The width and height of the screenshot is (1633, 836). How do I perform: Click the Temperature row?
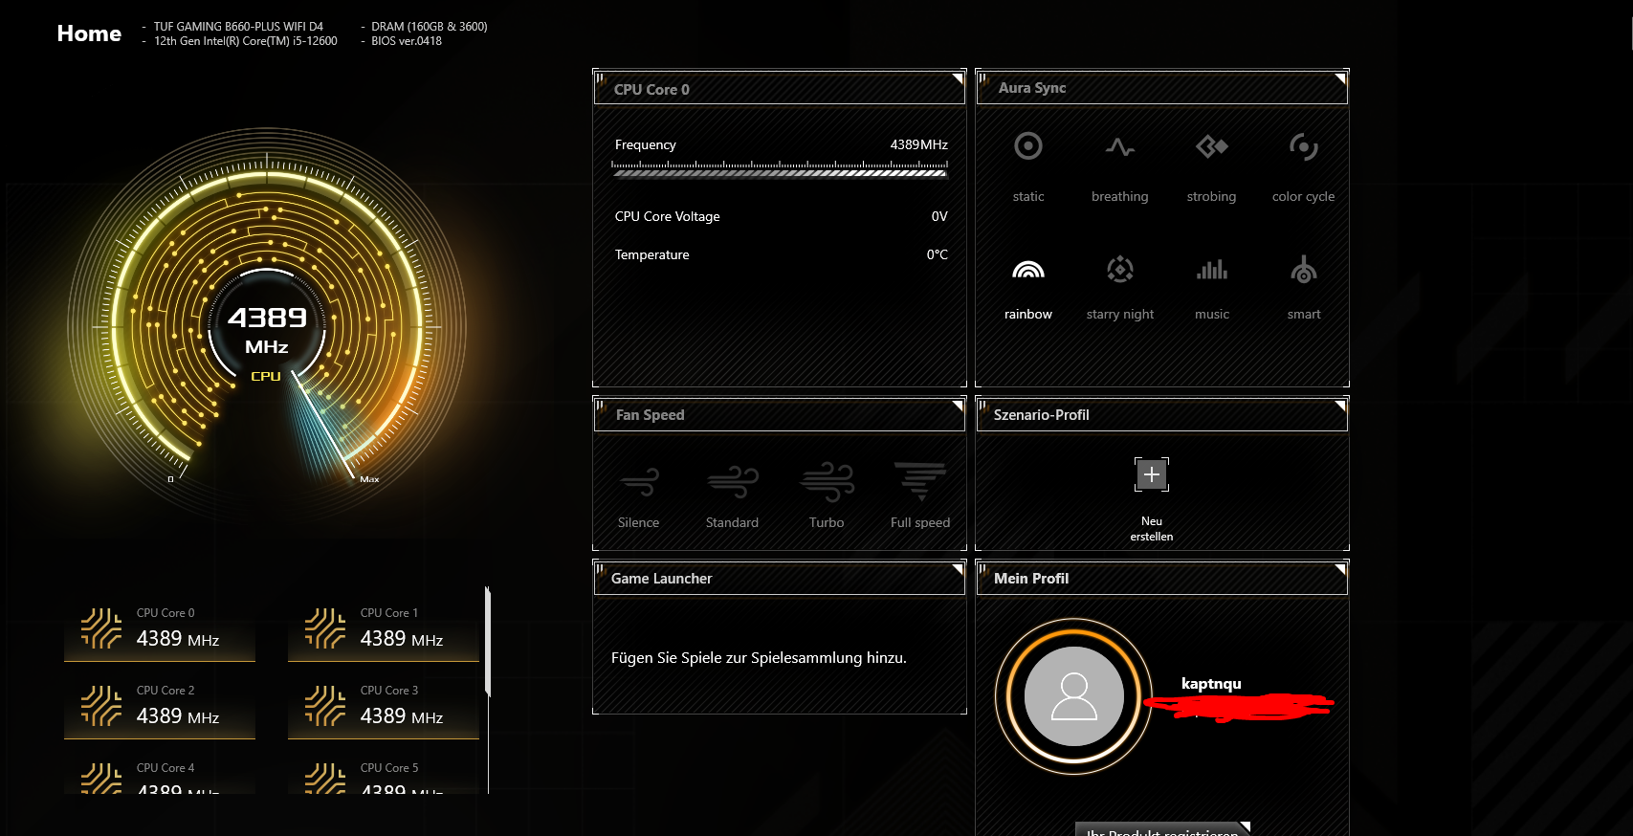click(781, 254)
